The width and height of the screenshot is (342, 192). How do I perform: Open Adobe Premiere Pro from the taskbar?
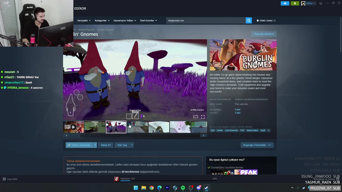(167, 188)
